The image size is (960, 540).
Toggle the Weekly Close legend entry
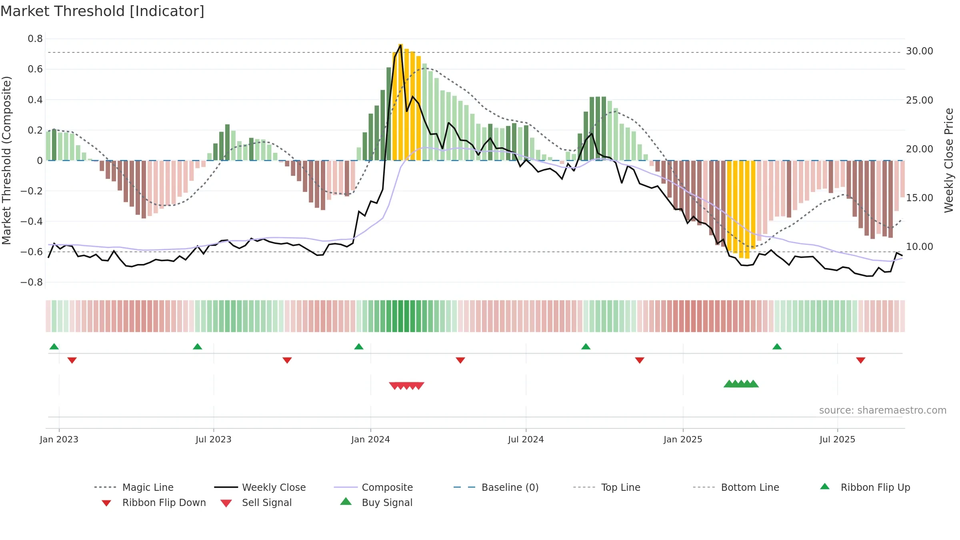click(x=260, y=487)
